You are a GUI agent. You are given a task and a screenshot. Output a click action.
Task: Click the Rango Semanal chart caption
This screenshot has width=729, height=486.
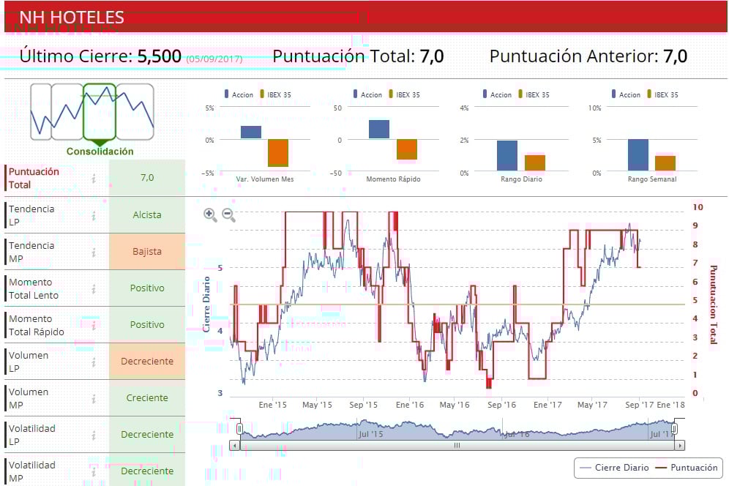(x=652, y=179)
